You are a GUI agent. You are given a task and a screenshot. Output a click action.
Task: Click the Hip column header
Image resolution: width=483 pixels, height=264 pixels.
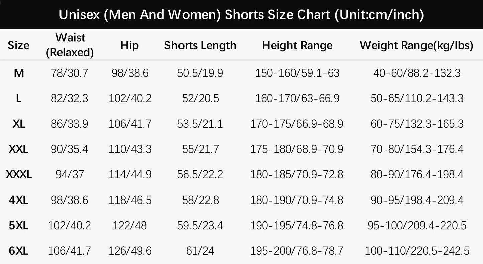pyautogui.click(x=129, y=45)
